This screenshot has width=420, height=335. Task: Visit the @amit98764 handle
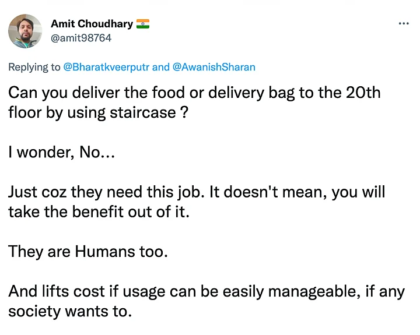click(x=81, y=38)
